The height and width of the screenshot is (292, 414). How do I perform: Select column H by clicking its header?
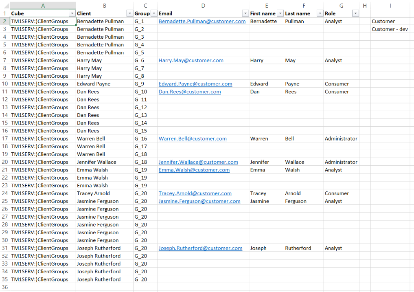pos(364,6)
